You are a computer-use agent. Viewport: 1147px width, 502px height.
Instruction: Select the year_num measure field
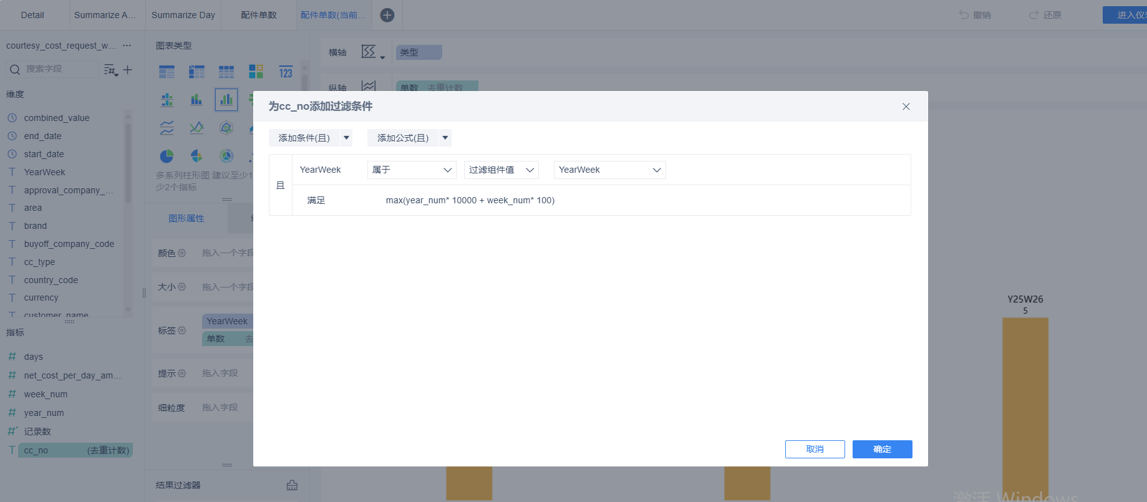tap(44, 413)
